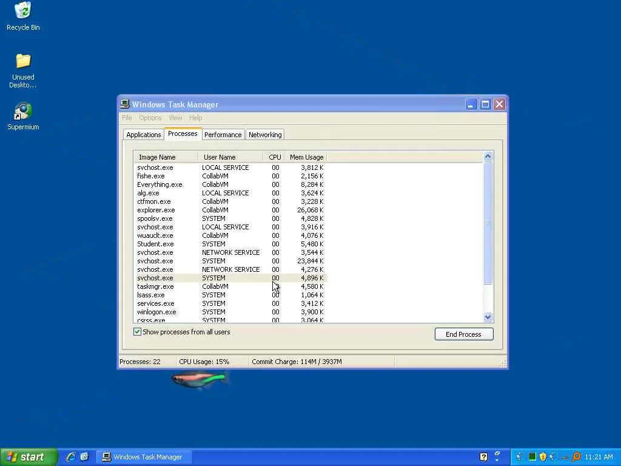621x466 pixels.
Task: Select the alg.exe process row
Action: coord(230,193)
